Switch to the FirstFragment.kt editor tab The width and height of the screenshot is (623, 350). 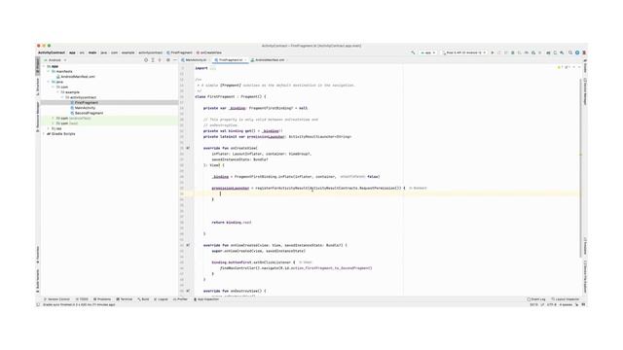[x=231, y=60]
